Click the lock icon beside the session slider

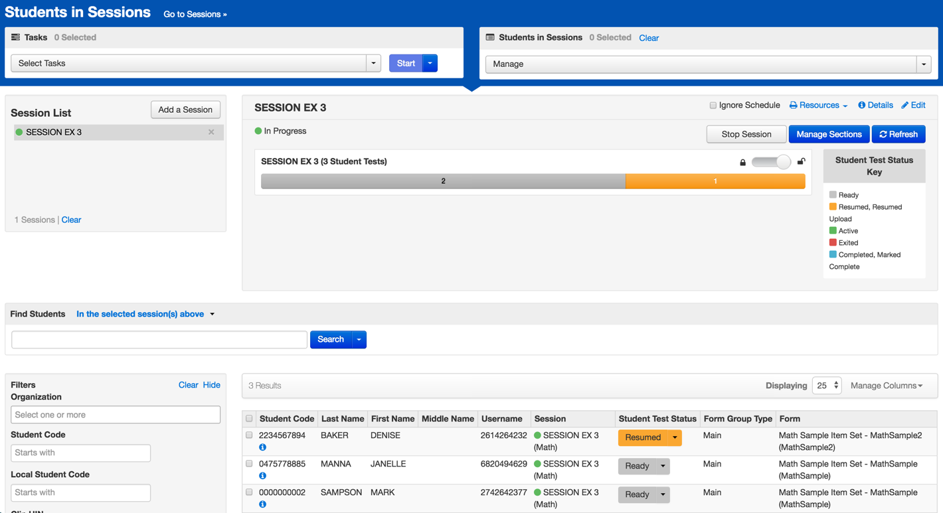742,163
